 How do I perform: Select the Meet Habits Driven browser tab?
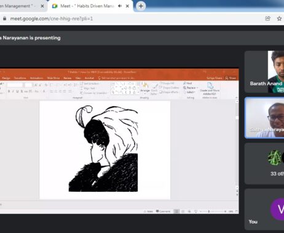click(90, 6)
